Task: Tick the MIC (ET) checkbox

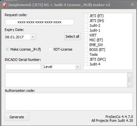Action: [86, 40]
